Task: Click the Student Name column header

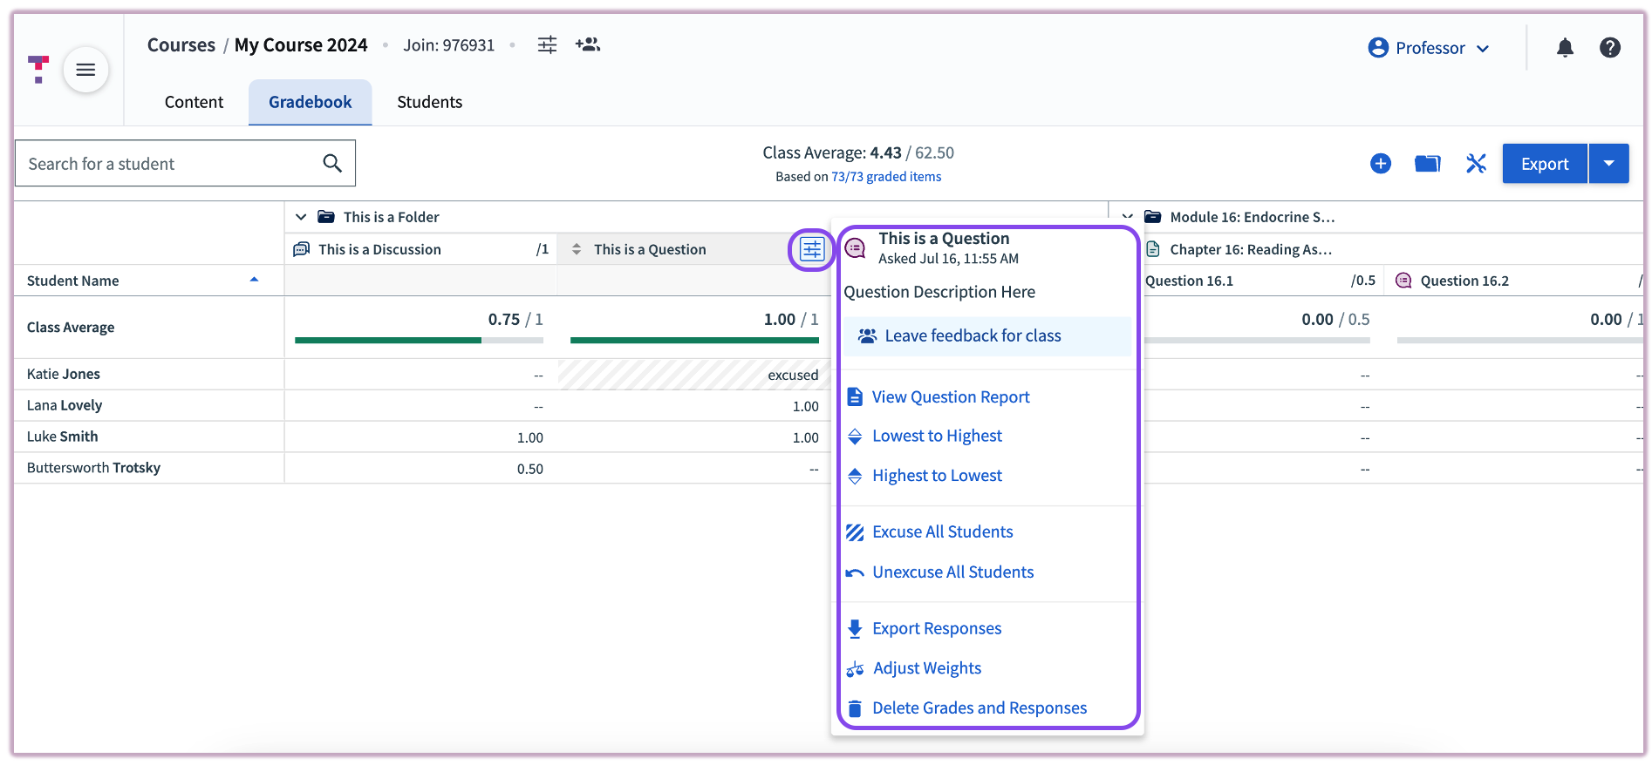Action: pyautogui.click(x=149, y=281)
